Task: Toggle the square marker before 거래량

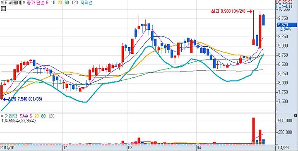Action: tap(2, 116)
